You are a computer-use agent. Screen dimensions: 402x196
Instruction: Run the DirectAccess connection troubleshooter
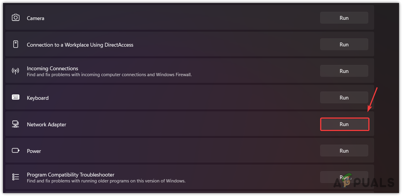[344, 45]
